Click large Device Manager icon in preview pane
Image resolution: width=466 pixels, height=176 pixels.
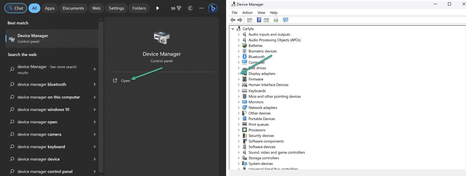162,37
